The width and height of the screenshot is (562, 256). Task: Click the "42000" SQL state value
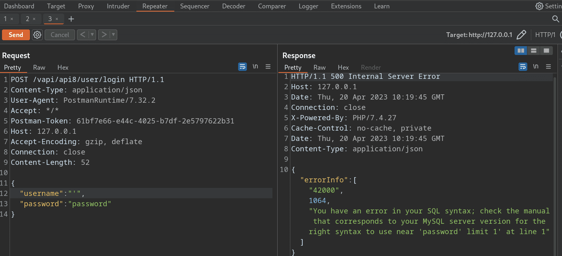coord(324,190)
